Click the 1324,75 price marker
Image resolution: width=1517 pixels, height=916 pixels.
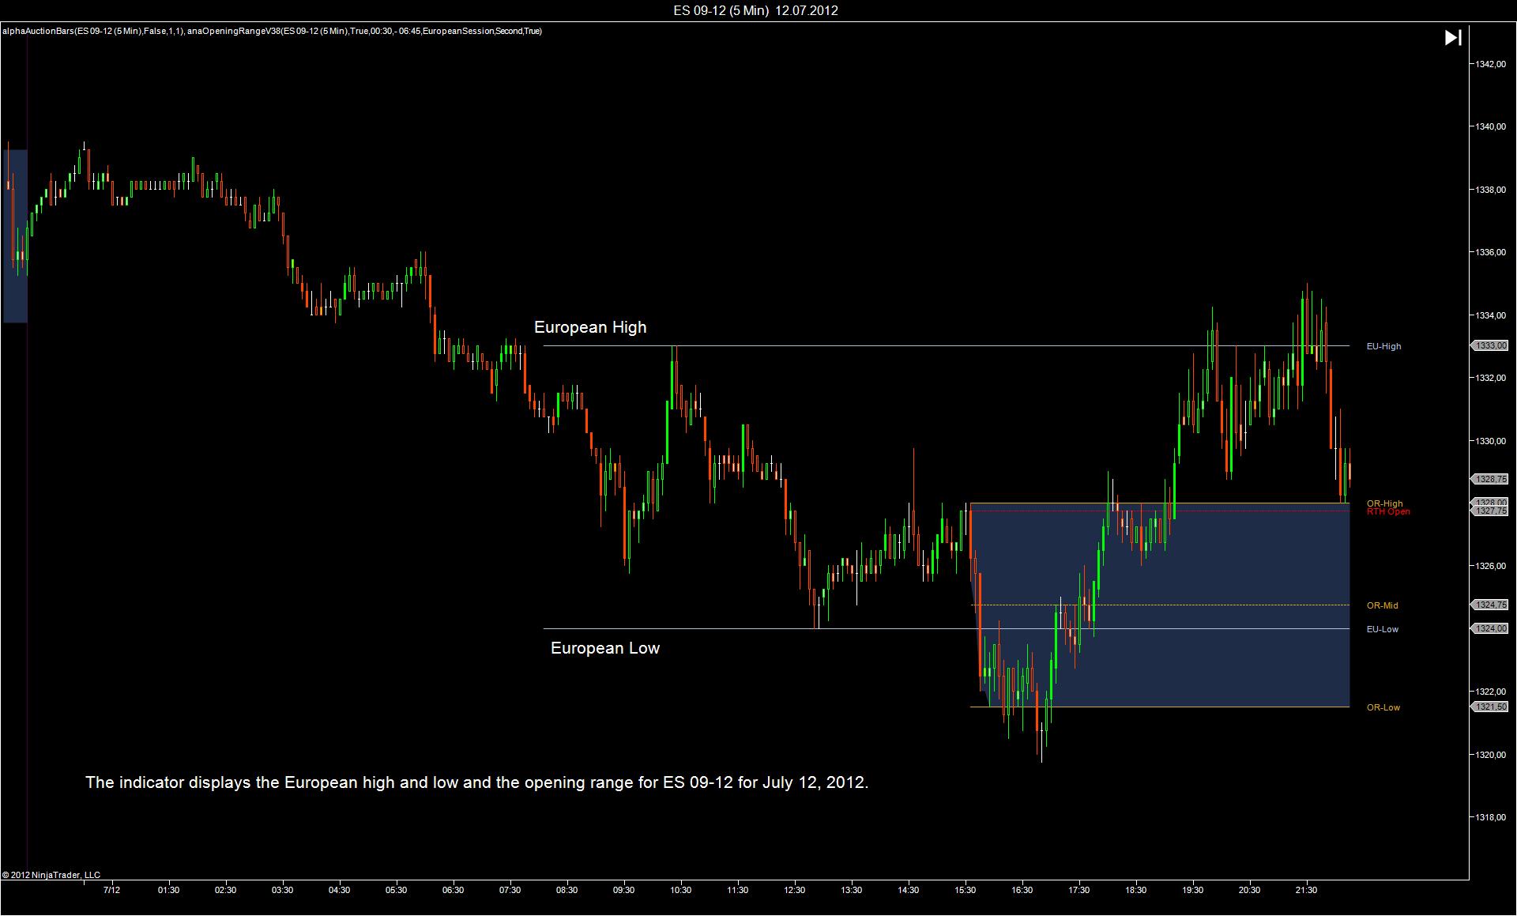pyautogui.click(x=1490, y=605)
